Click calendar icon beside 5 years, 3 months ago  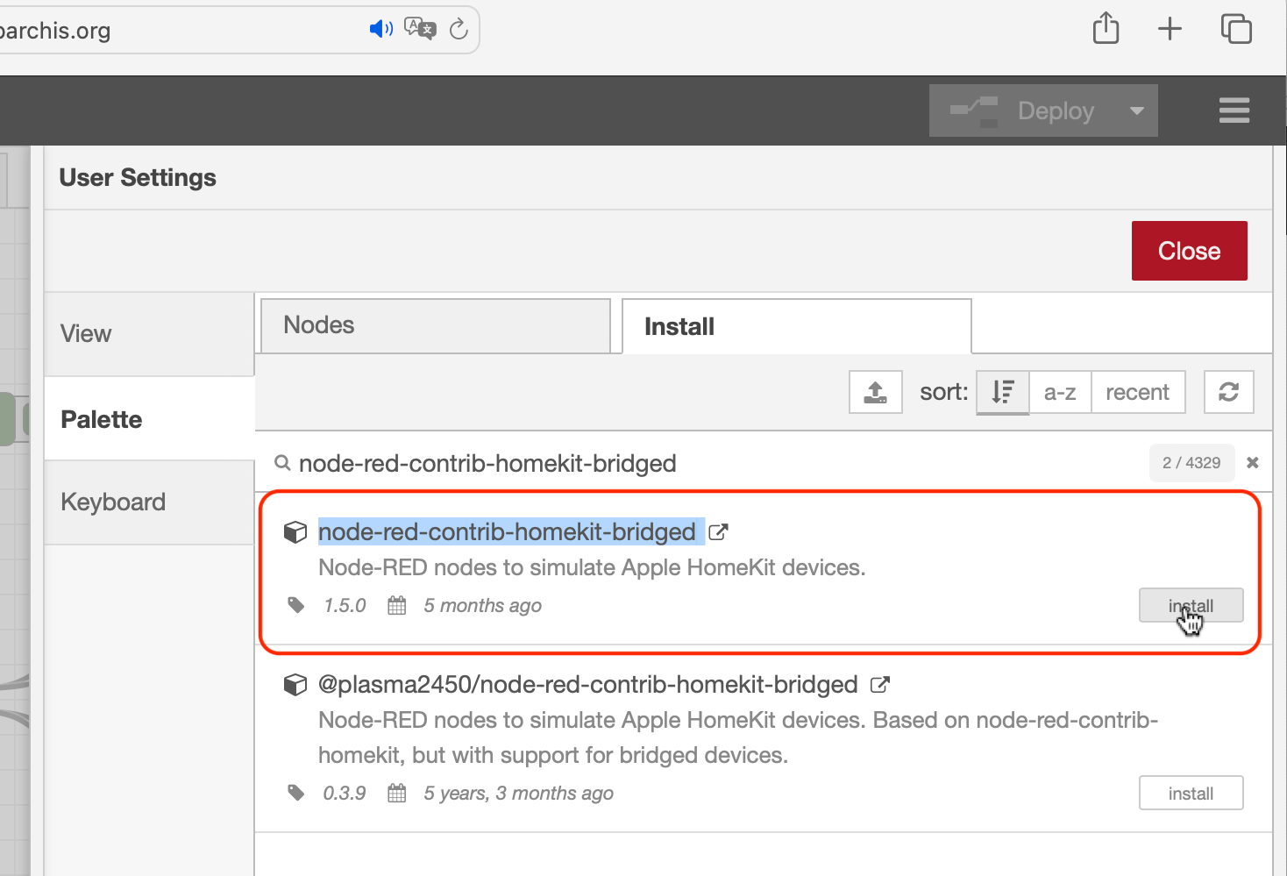(x=397, y=793)
